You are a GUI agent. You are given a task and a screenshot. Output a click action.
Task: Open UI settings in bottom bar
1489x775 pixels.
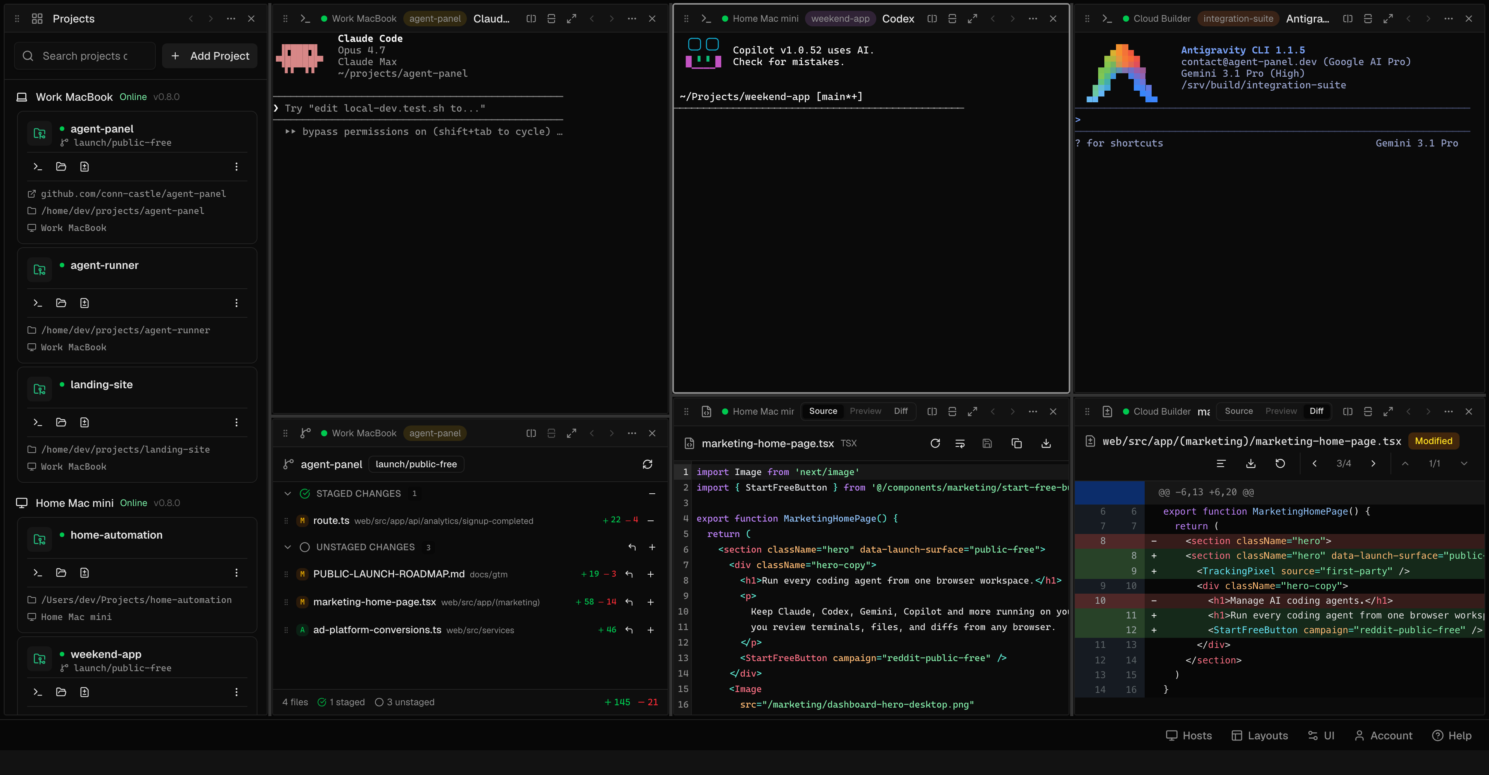coord(1321,736)
